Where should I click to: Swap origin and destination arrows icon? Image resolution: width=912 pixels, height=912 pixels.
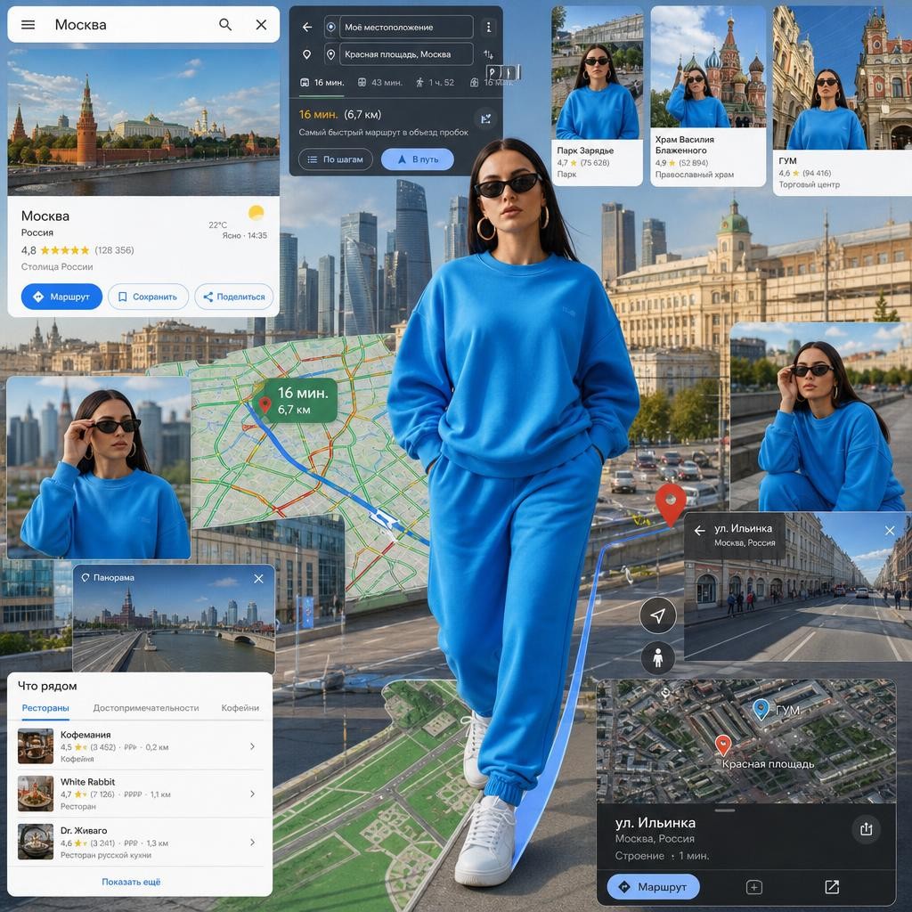coord(489,54)
